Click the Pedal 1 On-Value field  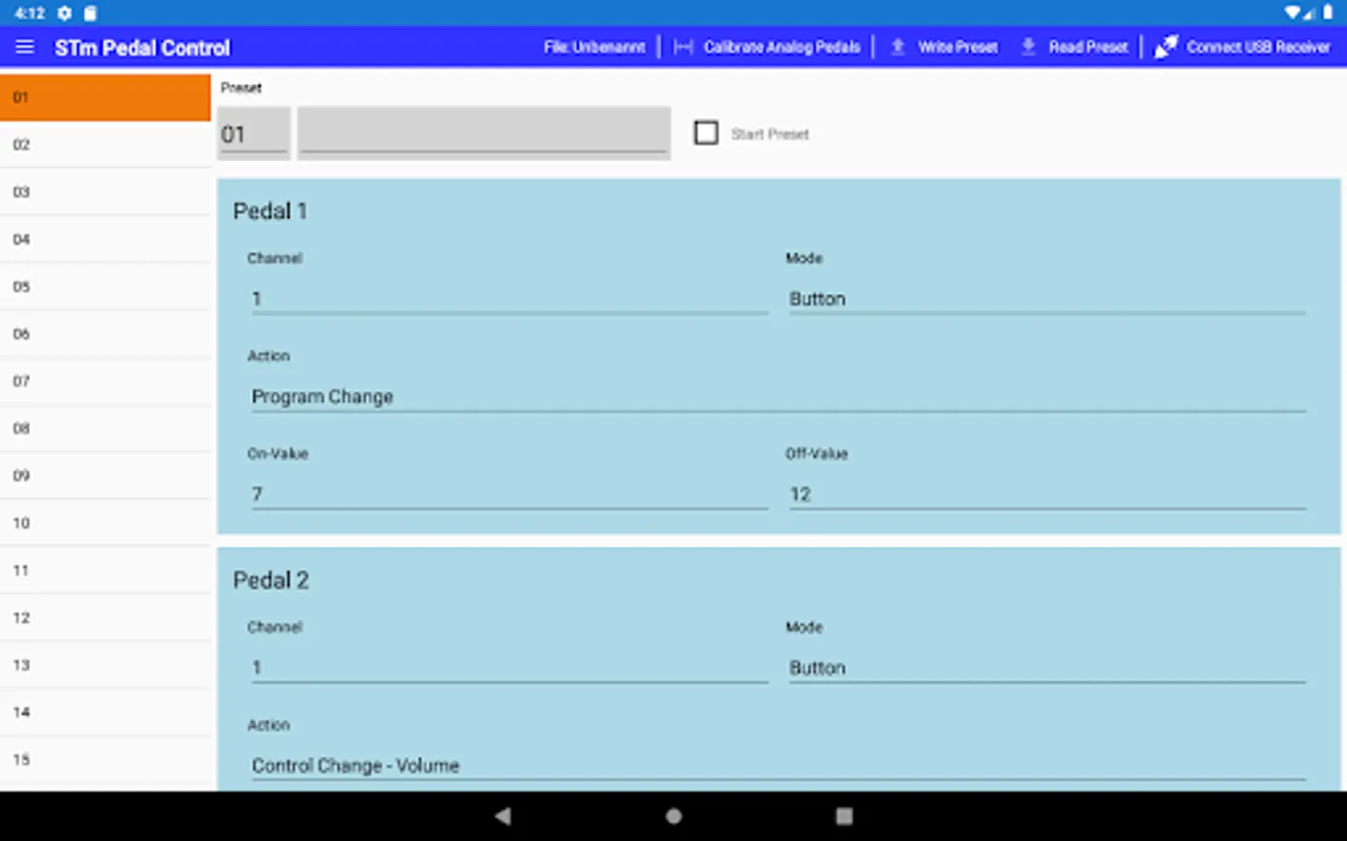click(509, 494)
